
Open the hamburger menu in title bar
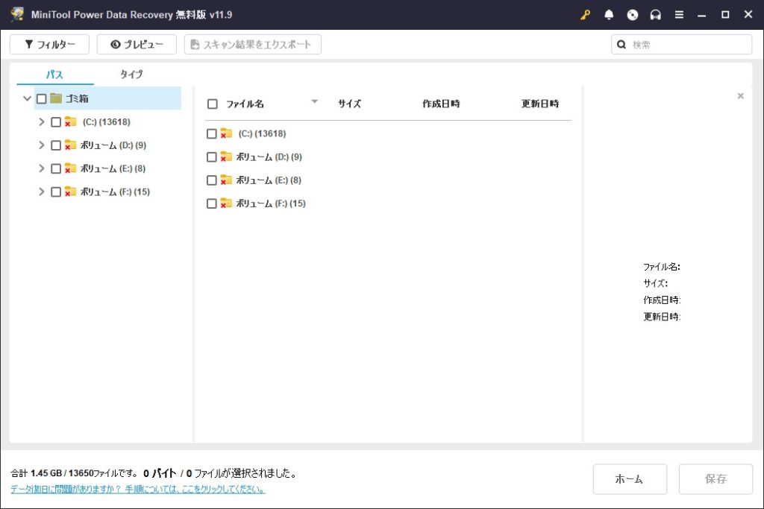point(679,15)
